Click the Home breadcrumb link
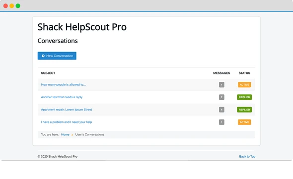 (65, 134)
